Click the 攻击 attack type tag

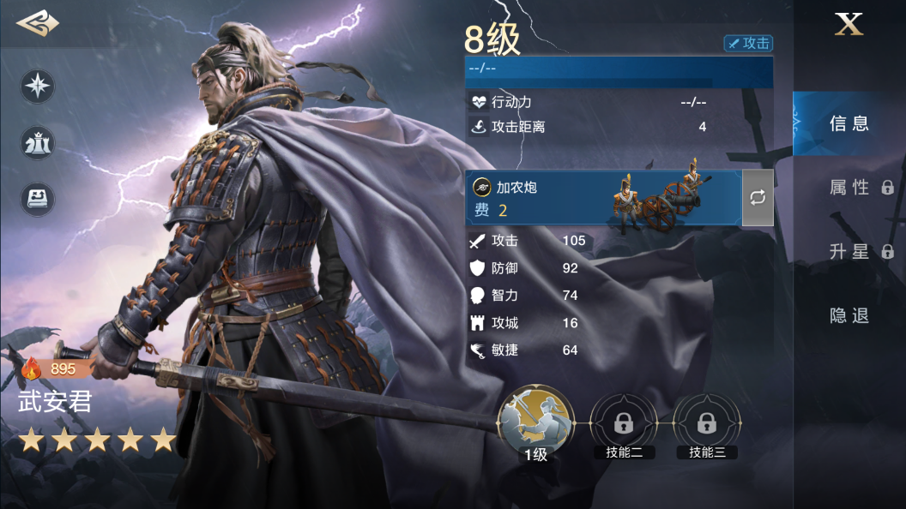[x=748, y=44]
